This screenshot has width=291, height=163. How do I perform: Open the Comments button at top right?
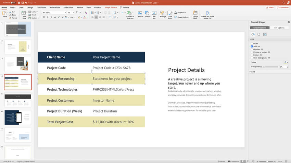pos(283,7)
